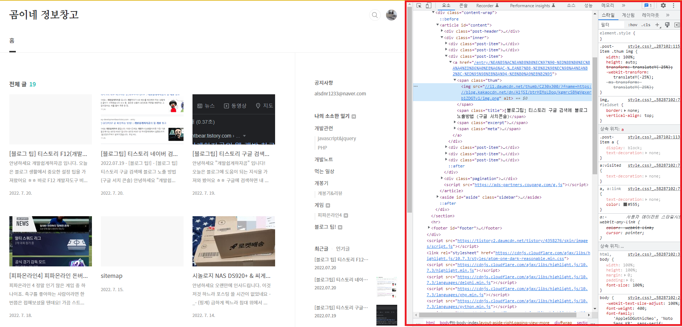The height and width of the screenshot is (327, 682).
Task: Click the blog search magnifier icon
Action: click(x=375, y=15)
